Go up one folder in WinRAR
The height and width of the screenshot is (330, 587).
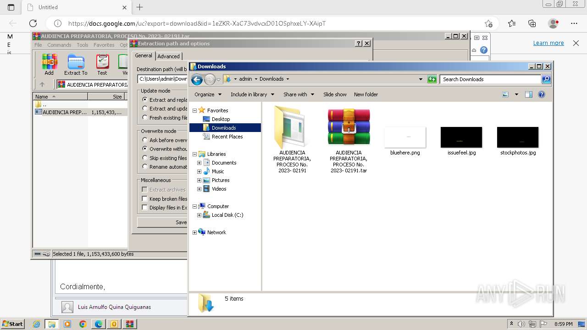[x=42, y=84]
